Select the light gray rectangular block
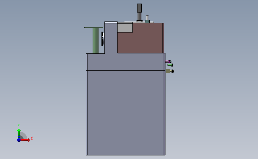The image size is (258, 159). pyautogui.click(x=125, y=28)
